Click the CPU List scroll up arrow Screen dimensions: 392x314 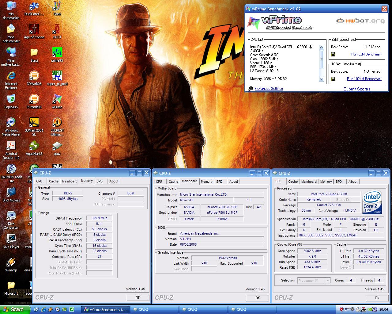coord(321,47)
